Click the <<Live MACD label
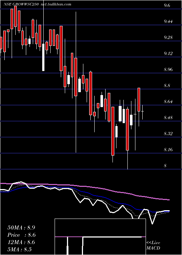 point(153,246)
